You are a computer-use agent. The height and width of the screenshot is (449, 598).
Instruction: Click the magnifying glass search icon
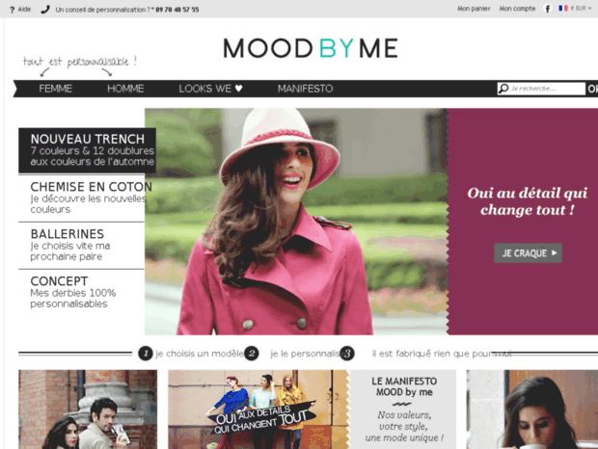(x=503, y=89)
